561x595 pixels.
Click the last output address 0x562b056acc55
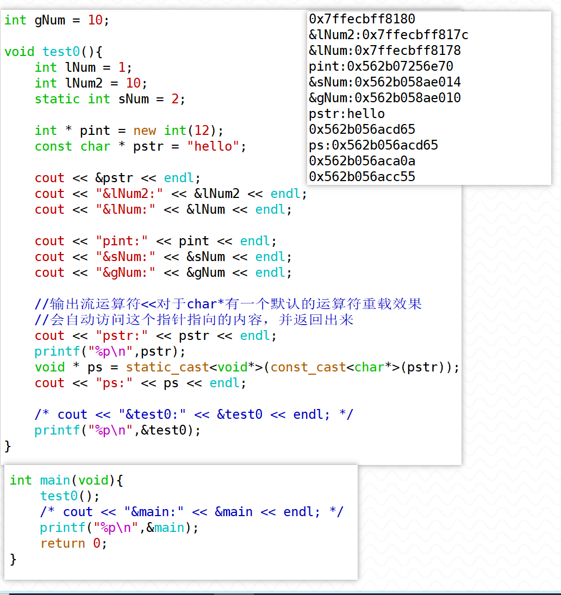point(362,177)
